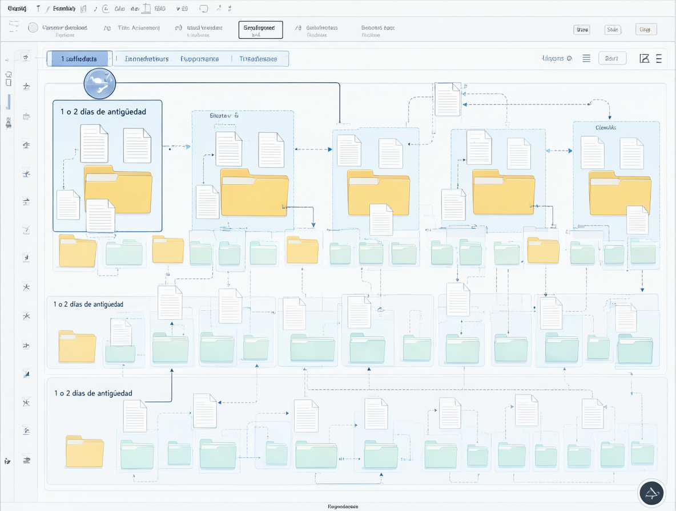Open the large yellow folder in the Cieubin group
676x511 pixels.
click(620, 192)
